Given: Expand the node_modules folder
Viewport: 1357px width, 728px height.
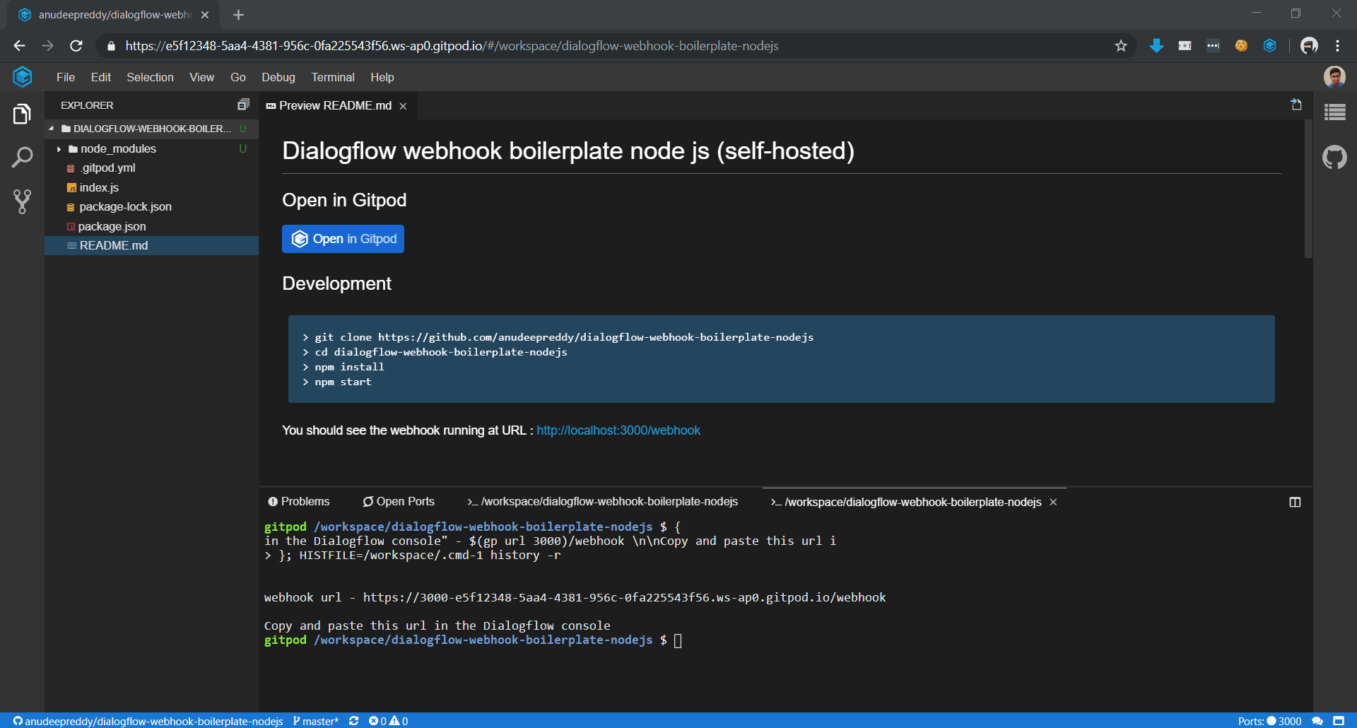Looking at the screenshot, I should coord(59,148).
